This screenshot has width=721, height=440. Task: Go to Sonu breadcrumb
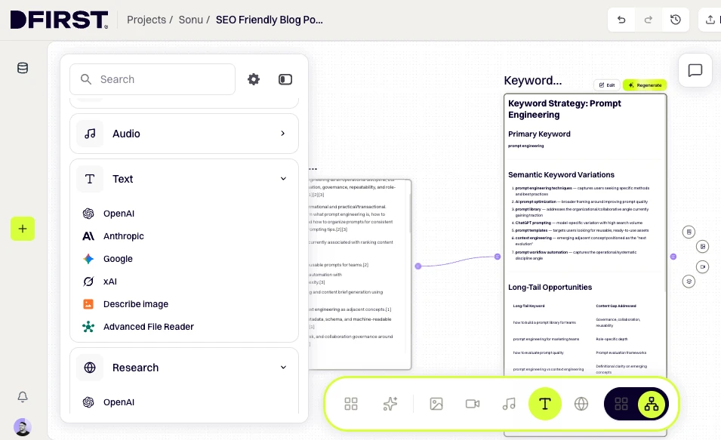click(x=190, y=20)
